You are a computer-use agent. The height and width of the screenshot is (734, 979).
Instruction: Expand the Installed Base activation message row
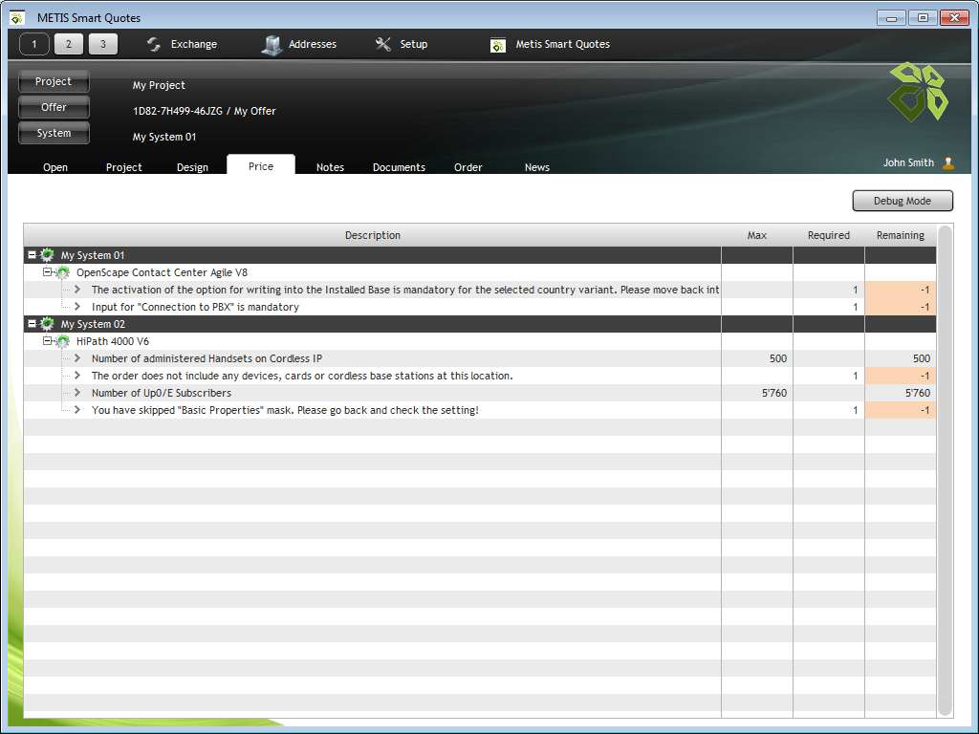pyautogui.click(x=77, y=289)
